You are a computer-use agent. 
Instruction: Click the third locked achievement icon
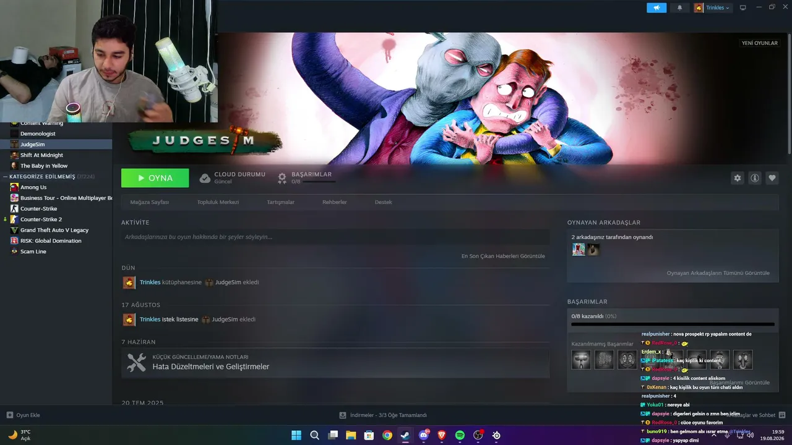[627, 360]
